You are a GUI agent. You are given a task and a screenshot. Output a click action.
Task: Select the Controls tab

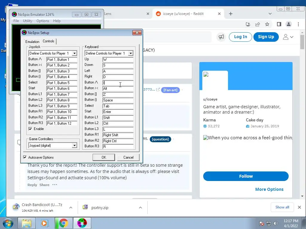pyautogui.click(x=48, y=41)
